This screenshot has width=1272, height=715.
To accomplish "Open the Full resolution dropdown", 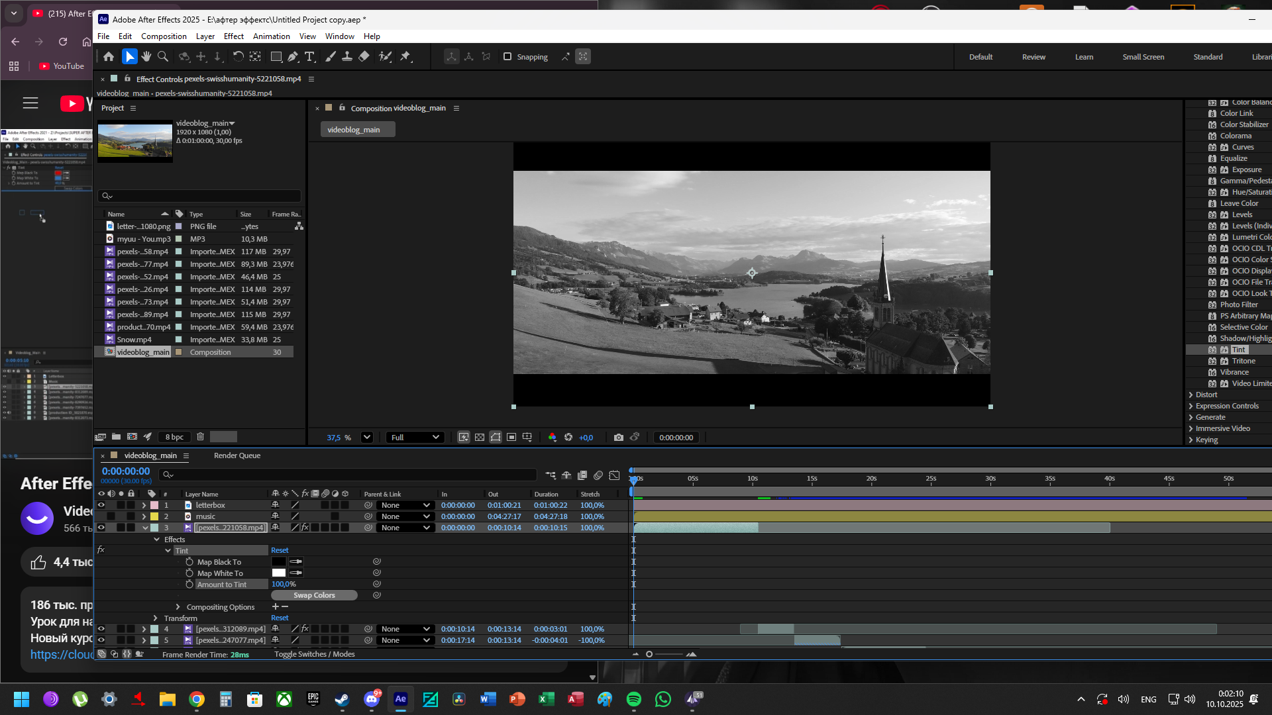I will [415, 438].
